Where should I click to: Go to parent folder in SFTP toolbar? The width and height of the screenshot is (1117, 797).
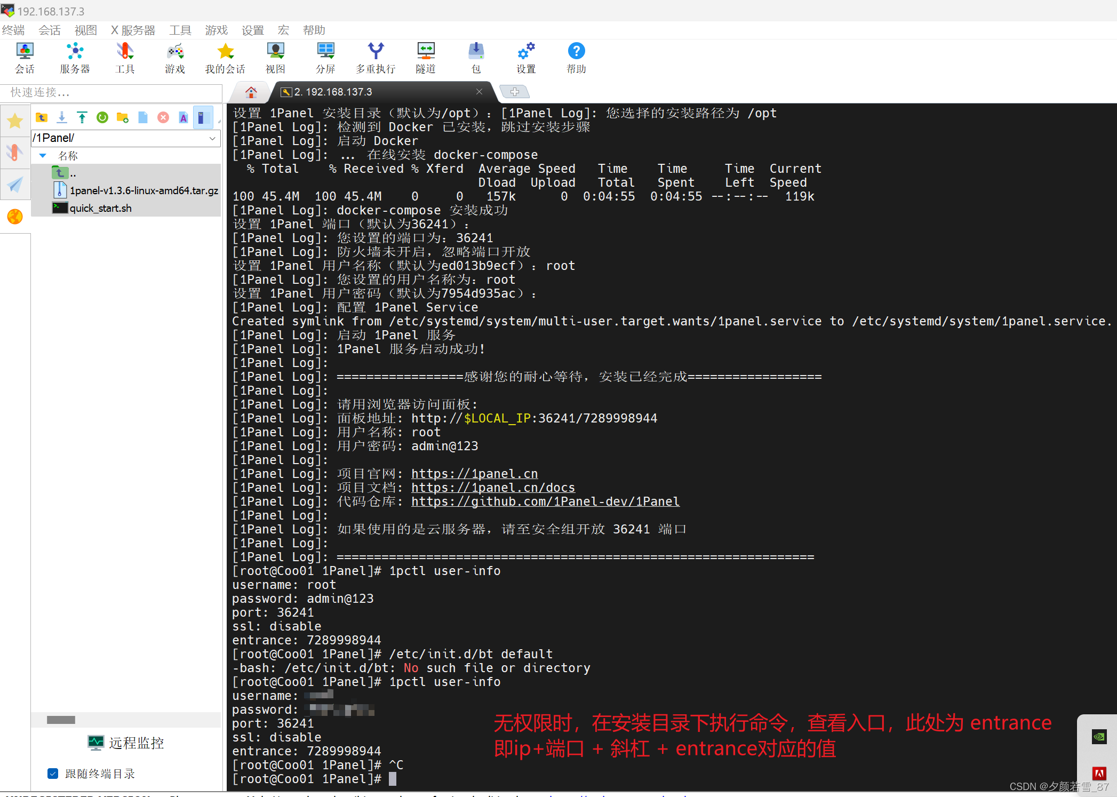pyautogui.click(x=42, y=117)
